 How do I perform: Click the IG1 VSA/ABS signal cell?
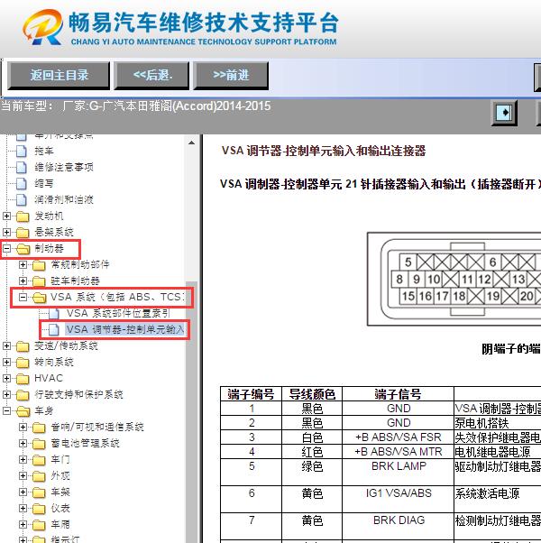398,499
